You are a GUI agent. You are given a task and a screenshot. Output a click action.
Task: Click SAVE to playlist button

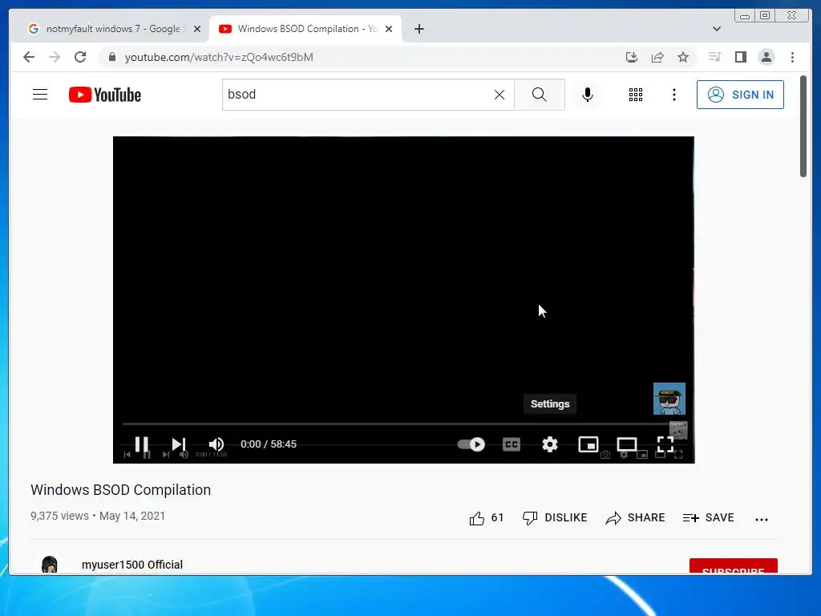pos(709,518)
